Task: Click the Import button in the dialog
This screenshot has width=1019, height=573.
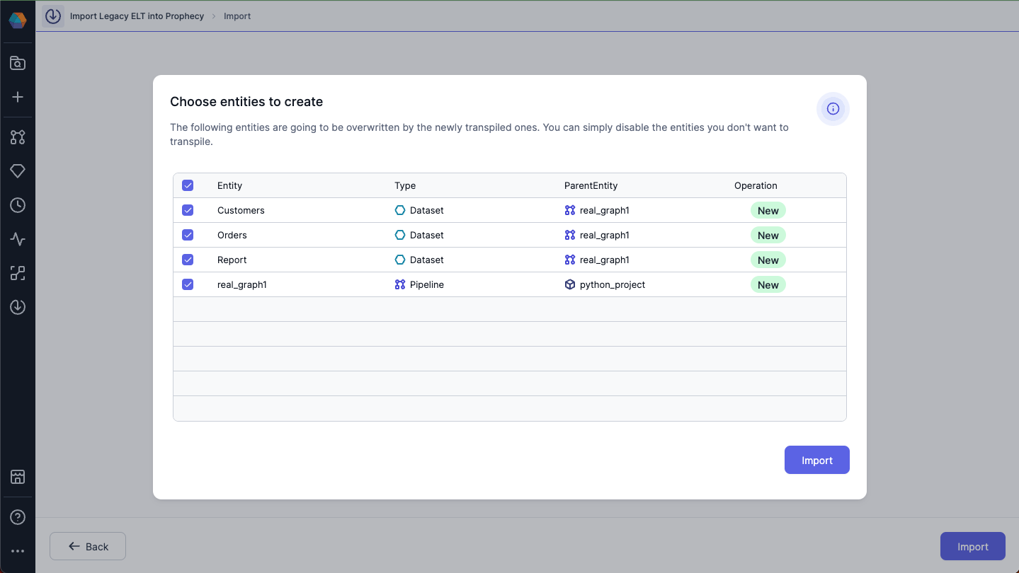Action: point(816,461)
